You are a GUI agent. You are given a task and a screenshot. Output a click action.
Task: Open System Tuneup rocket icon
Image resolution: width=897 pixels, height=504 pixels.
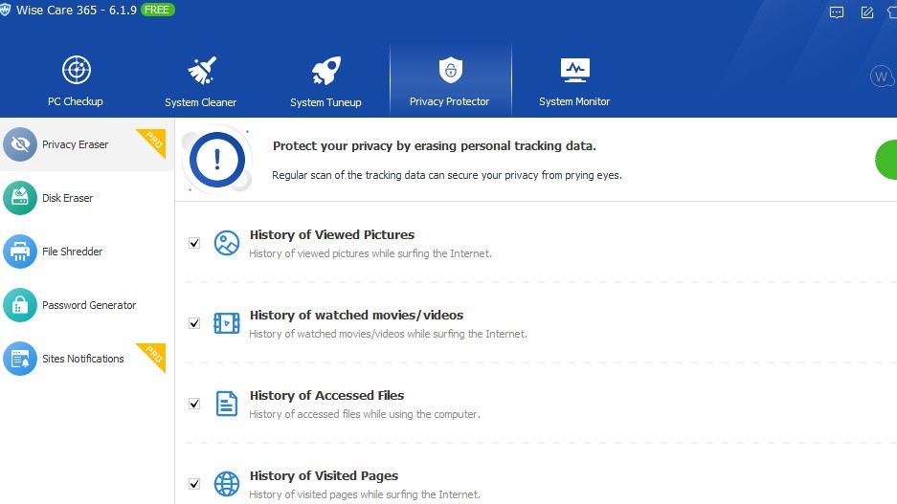tap(326, 70)
